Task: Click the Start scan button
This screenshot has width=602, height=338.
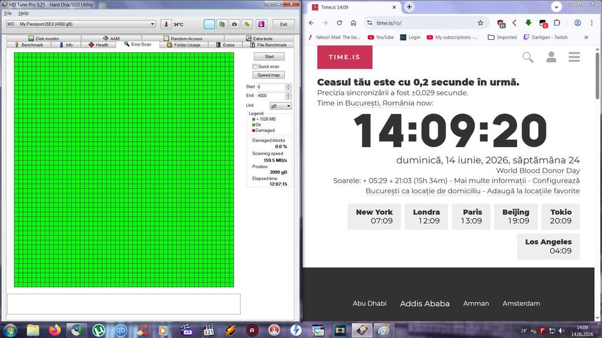Action: (x=269, y=56)
